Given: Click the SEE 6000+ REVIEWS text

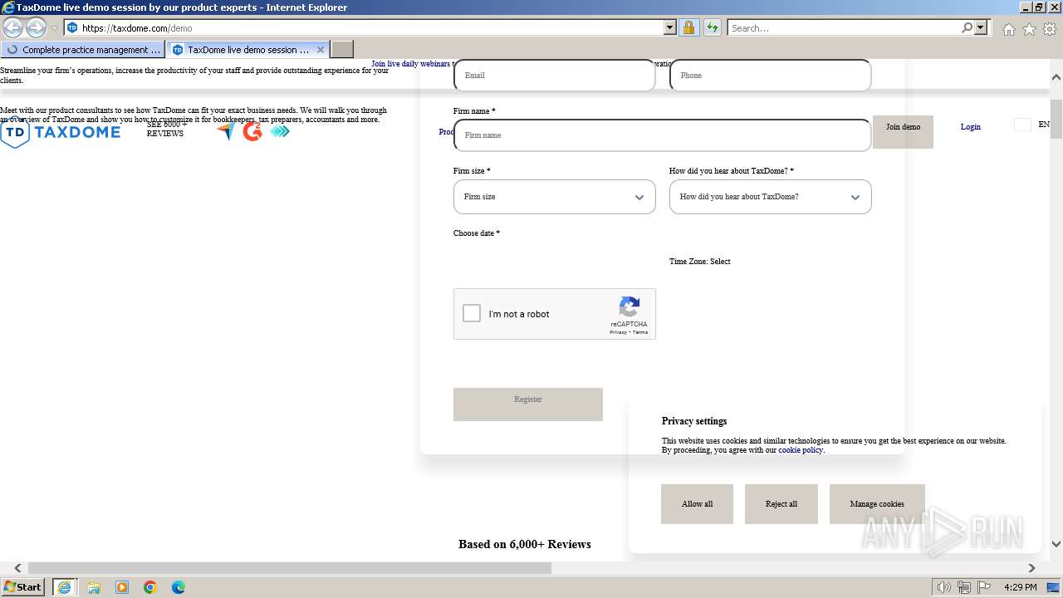Looking at the screenshot, I should tap(165, 129).
